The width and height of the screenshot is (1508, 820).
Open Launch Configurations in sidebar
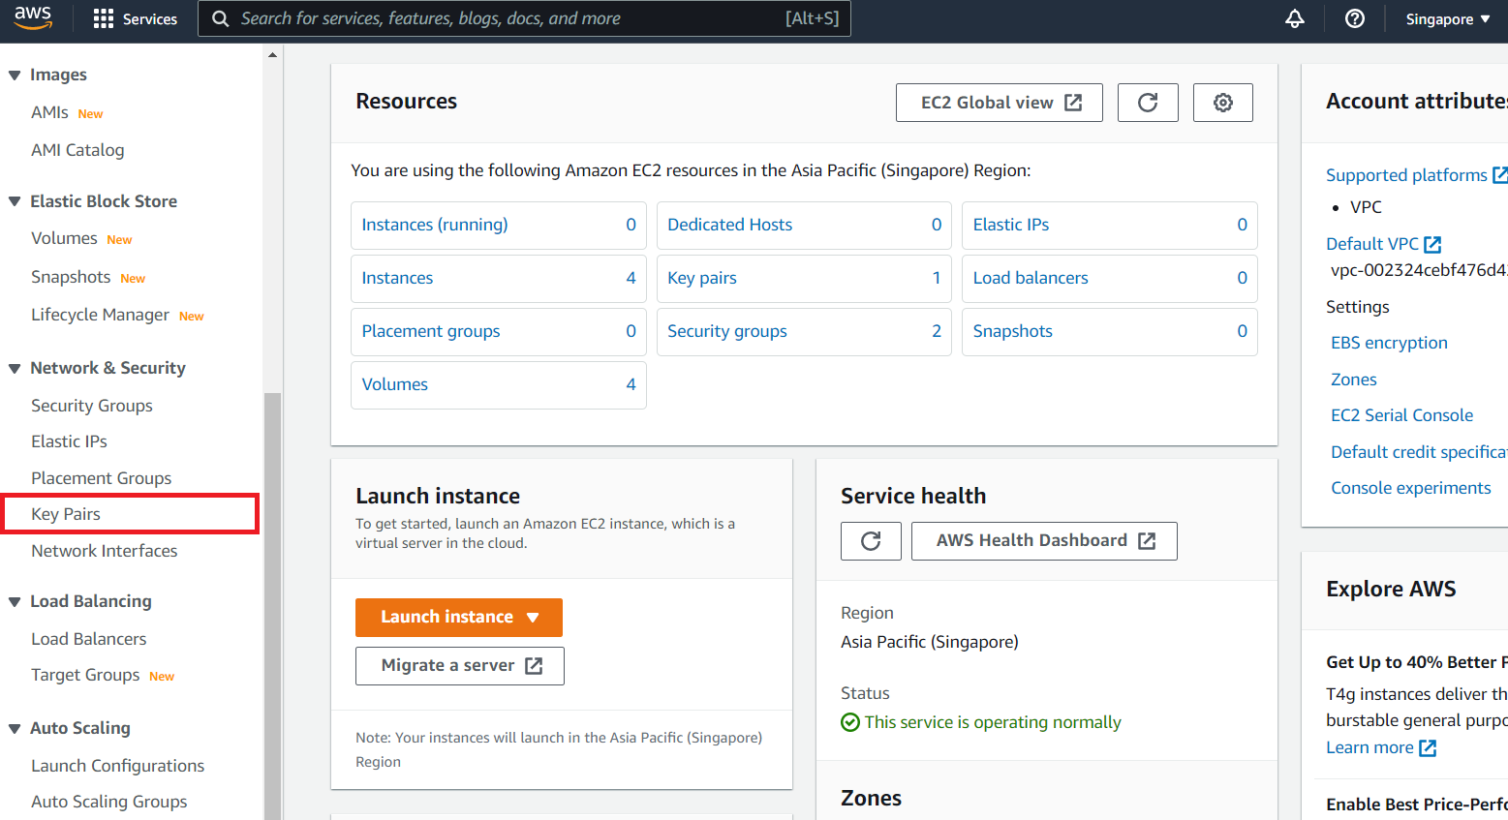(x=117, y=766)
